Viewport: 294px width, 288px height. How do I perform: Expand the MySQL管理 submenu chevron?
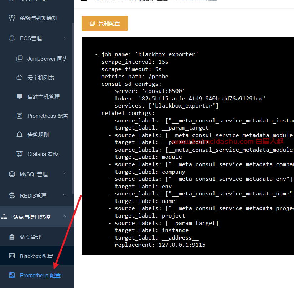pos(64,173)
